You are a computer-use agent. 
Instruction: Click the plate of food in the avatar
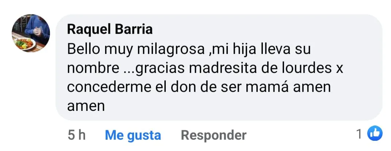pos(25,44)
